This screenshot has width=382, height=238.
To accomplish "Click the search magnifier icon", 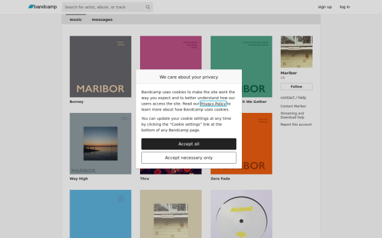I will pos(148,7).
